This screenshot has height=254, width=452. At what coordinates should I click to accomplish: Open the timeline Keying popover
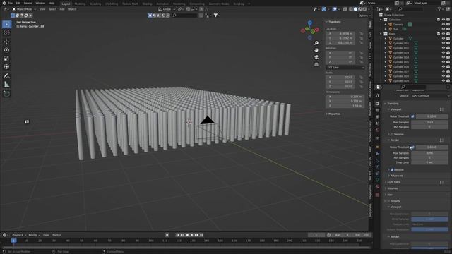pyautogui.click(x=34, y=235)
